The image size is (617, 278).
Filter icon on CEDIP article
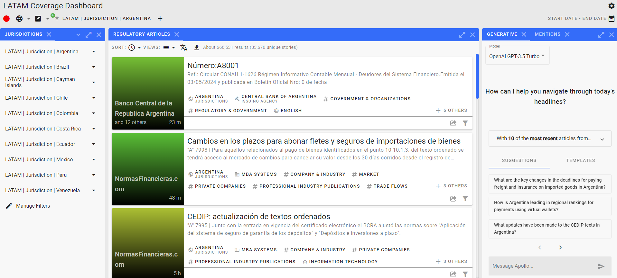point(465,274)
